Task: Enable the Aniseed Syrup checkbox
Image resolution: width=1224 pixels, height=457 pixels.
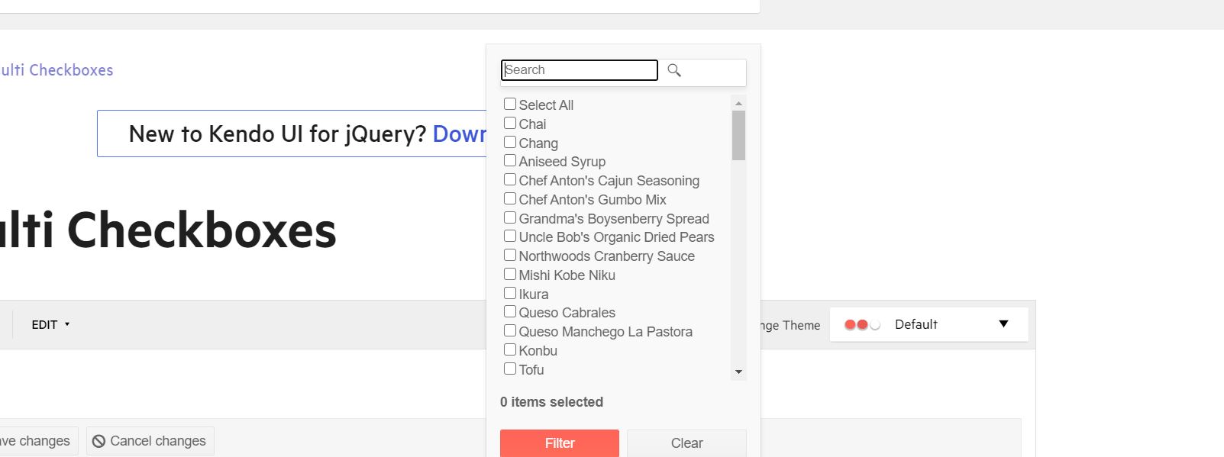Action: 510,161
